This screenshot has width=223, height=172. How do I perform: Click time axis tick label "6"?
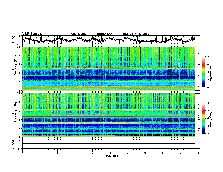tap(128, 153)
